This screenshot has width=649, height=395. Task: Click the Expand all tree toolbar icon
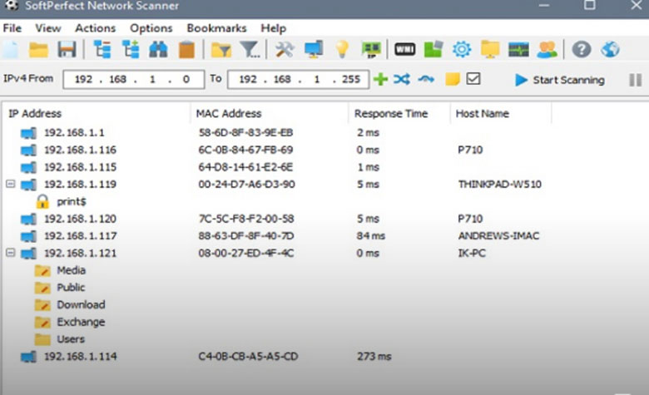tap(131, 50)
